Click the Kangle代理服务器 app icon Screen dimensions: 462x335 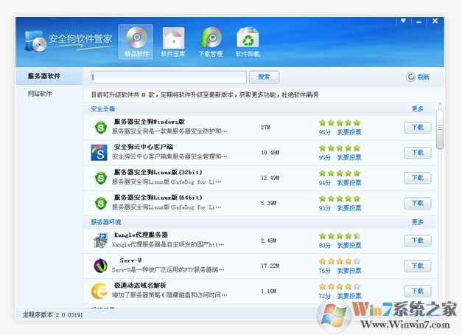pyautogui.click(x=100, y=241)
